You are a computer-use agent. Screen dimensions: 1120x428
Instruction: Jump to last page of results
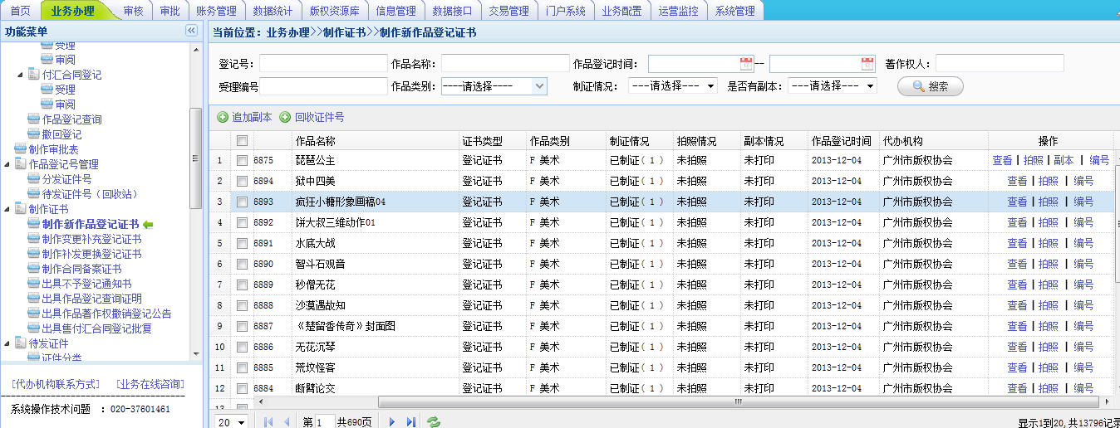tap(411, 422)
